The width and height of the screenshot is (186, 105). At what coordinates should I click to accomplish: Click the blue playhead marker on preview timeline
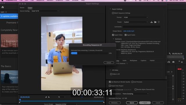pyautogui.click(x=20, y=100)
